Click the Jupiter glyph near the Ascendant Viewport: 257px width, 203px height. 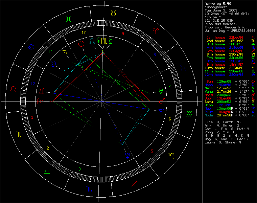coord(42,91)
